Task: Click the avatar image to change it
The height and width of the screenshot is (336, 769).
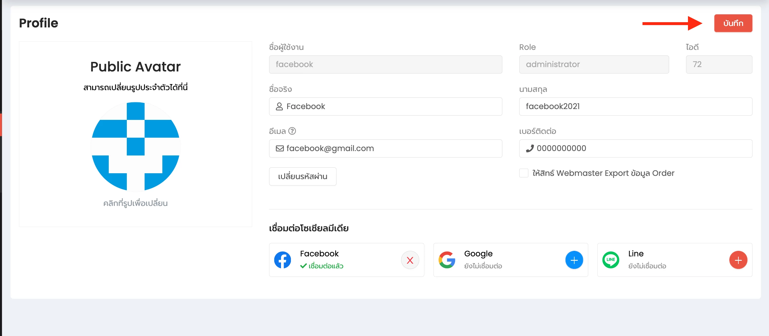Action: coord(136,146)
